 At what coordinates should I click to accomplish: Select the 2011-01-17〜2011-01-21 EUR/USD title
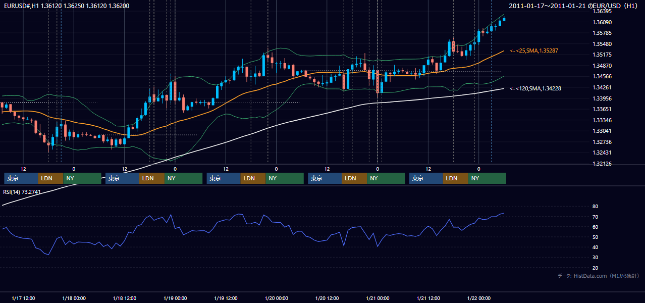tap(574, 6)
